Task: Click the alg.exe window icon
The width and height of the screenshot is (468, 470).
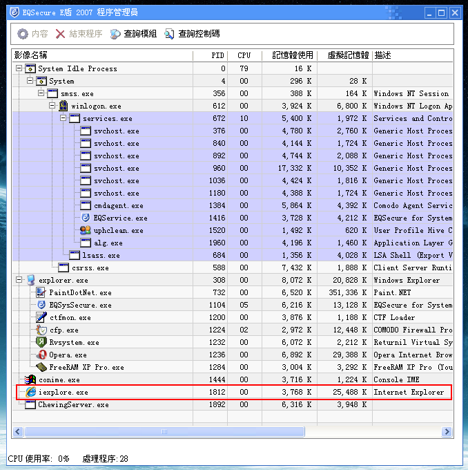Action: (x=86, y=243)
